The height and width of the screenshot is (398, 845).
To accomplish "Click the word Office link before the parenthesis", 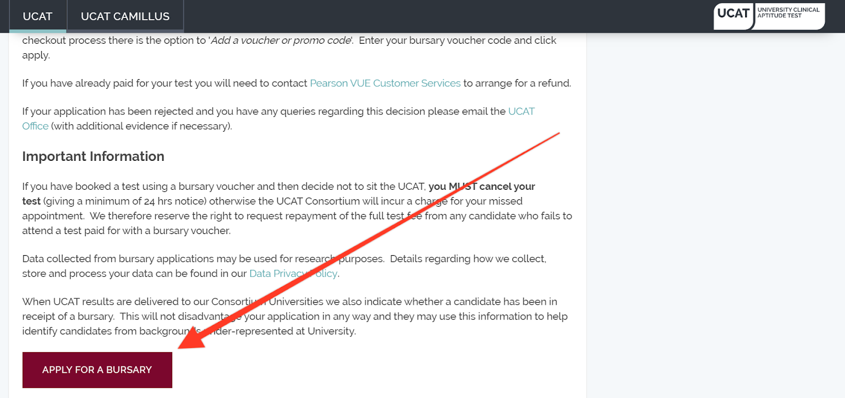I will (x=35, y=126).
